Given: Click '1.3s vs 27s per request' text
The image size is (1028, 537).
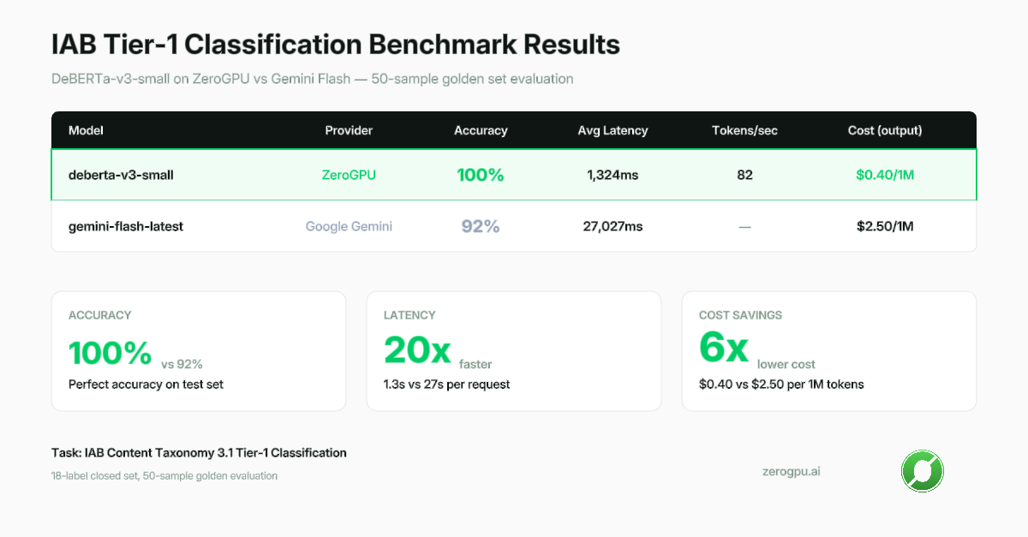Looking at the screenshot, I should pos(446,385).
